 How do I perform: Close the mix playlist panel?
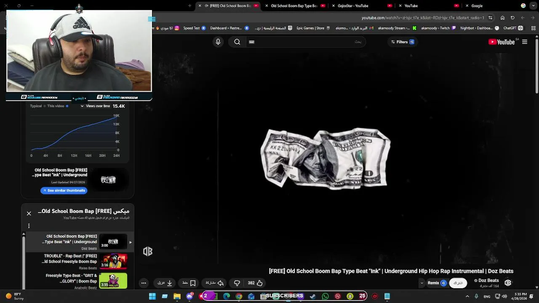click(29, 213)
